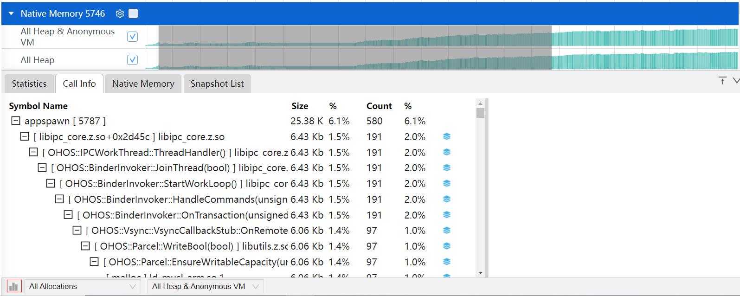Sort by the Size column header

coord(300,106)
